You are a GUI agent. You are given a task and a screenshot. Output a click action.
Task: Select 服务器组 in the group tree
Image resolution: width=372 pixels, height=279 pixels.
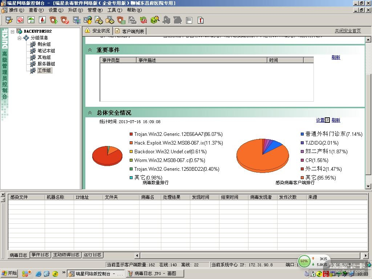(46, 64)
